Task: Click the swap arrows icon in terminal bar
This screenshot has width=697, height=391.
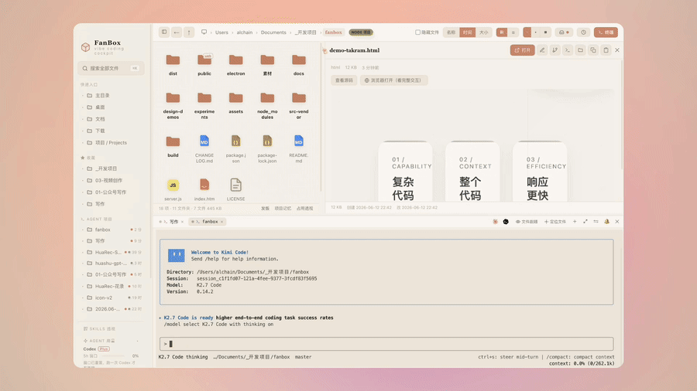Action: [x=596, y=222]
